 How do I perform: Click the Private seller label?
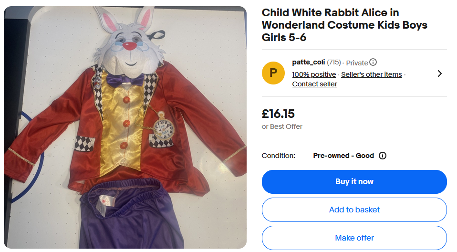[357, 63]
